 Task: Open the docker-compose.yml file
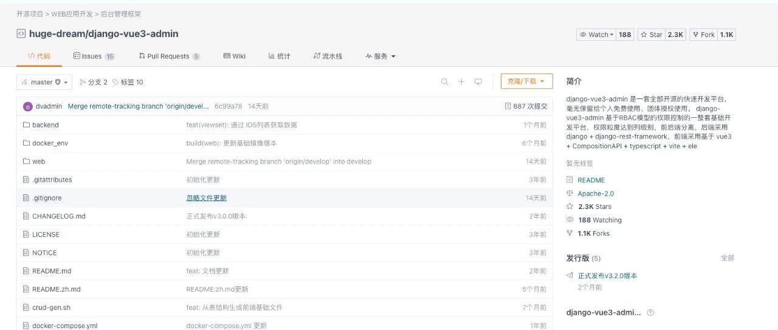click(64, 326)
